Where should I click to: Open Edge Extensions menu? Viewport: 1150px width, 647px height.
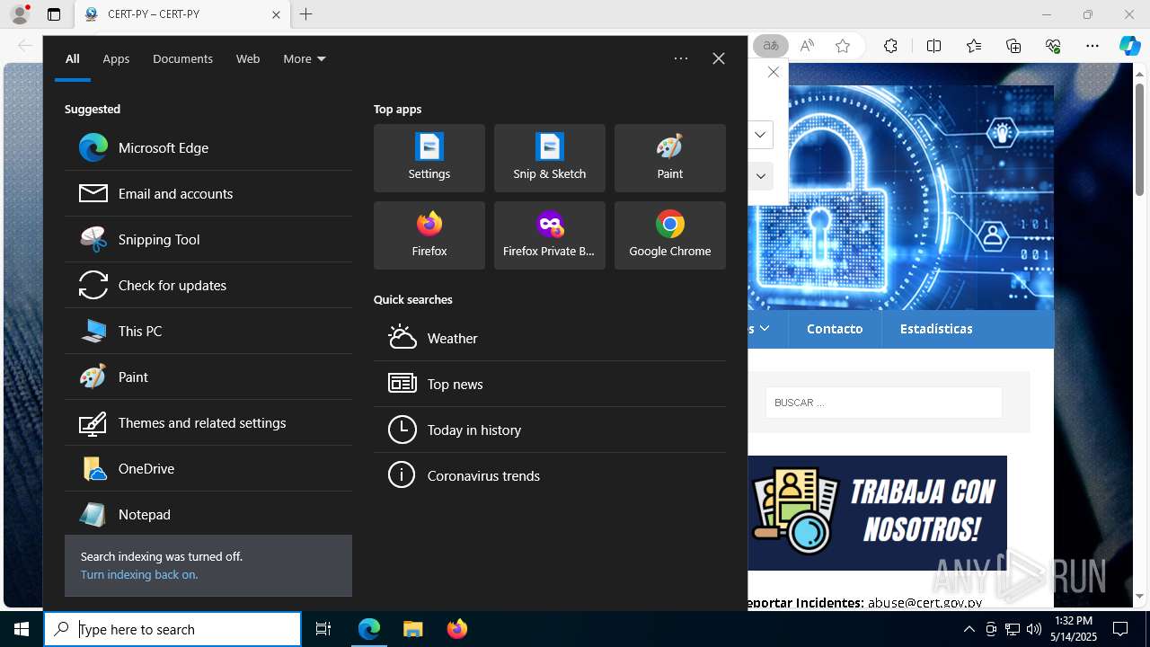[x=890, y=46]
